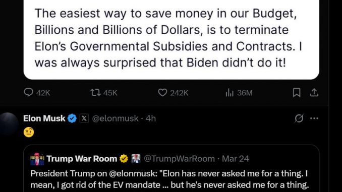Viewport: 342px width, 192px height.
Task: Click the X affiliate badge beside Elon Musk
Action: click(84, 118)
